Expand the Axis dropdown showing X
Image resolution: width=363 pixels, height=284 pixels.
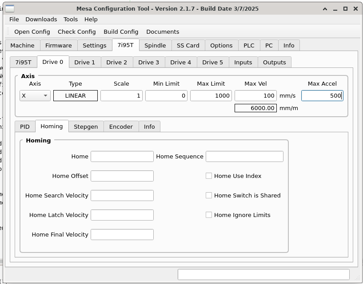[x=35, y=95]
